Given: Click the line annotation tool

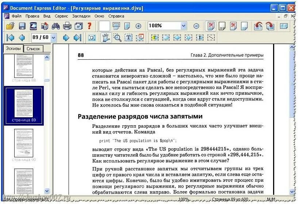Looking at the screenshot, I should click(211, 38).
